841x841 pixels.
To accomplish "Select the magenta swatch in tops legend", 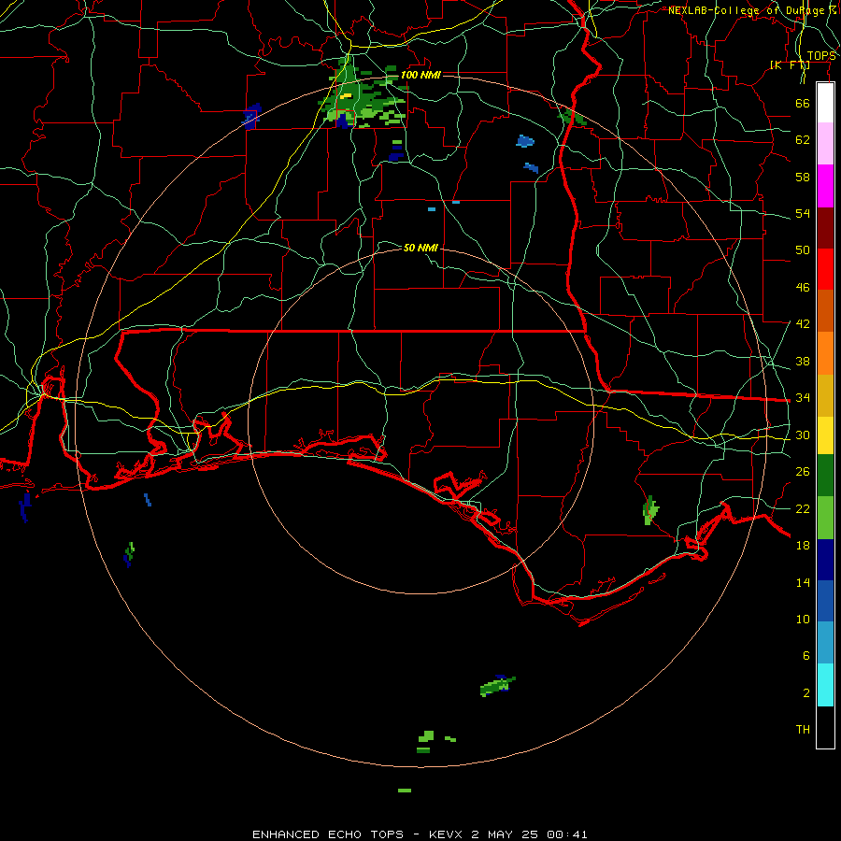I will (825, 186).
